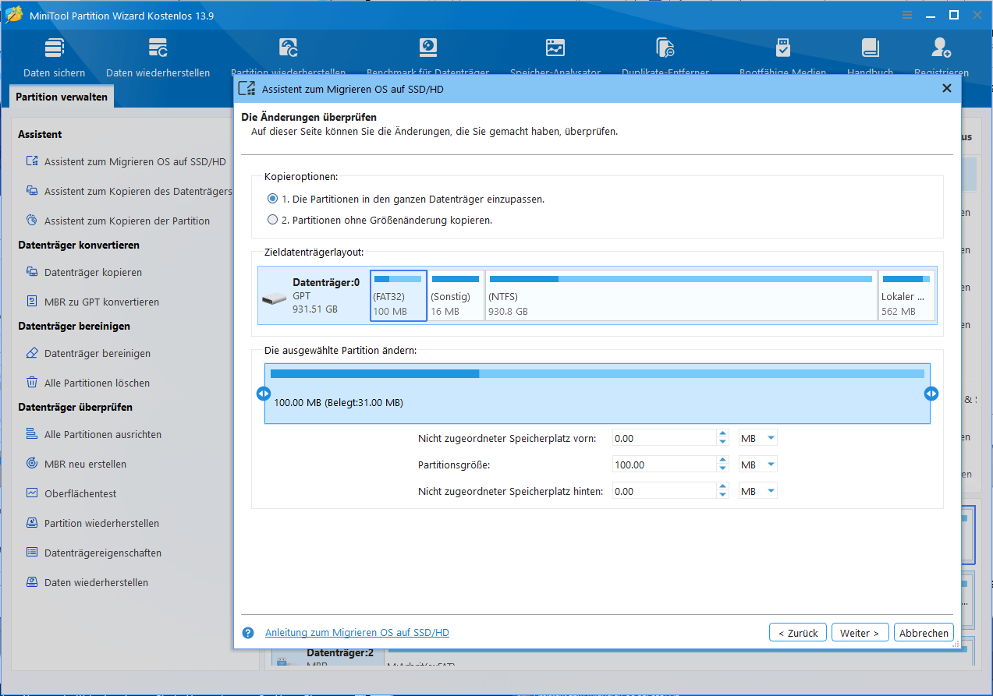
Task: Click Abbrechen to cancel wizard
Action: tap(924, 633)
